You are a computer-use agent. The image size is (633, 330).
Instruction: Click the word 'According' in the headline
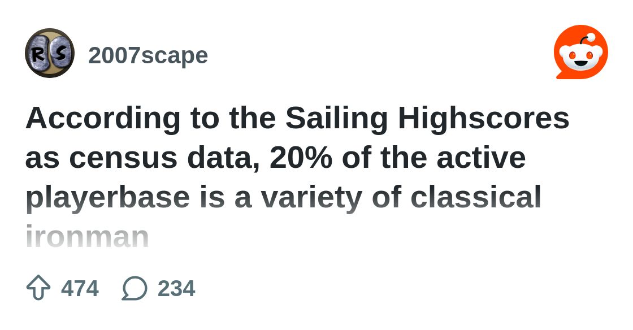point(103,119)
